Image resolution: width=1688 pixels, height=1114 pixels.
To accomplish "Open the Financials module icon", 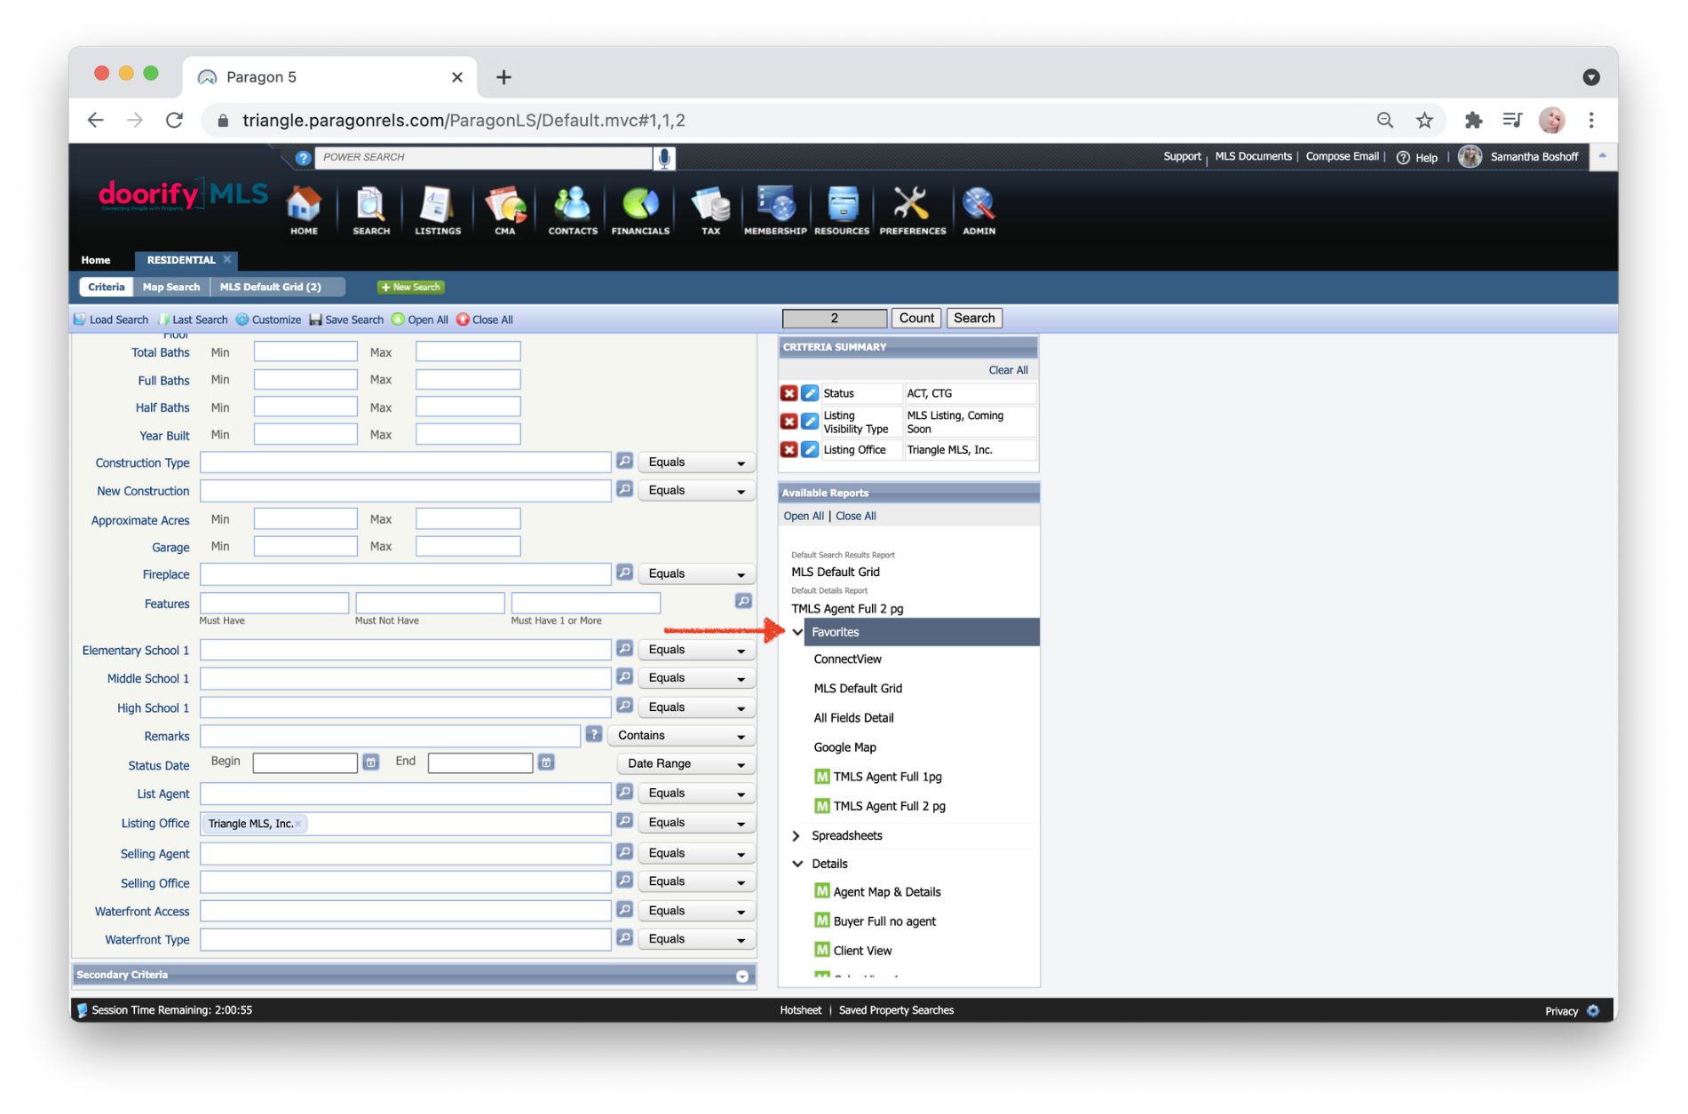I will click(640, 210).
